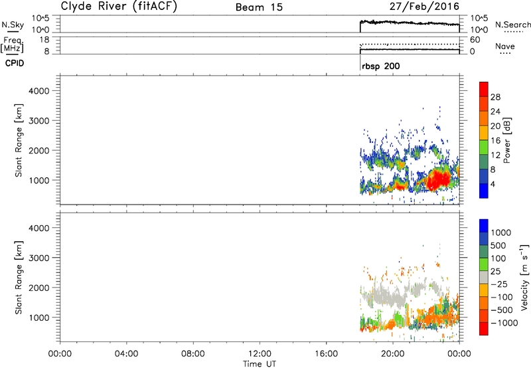
Task: Click the red bottom of the velocity color bar
Action: click(484, 329)
